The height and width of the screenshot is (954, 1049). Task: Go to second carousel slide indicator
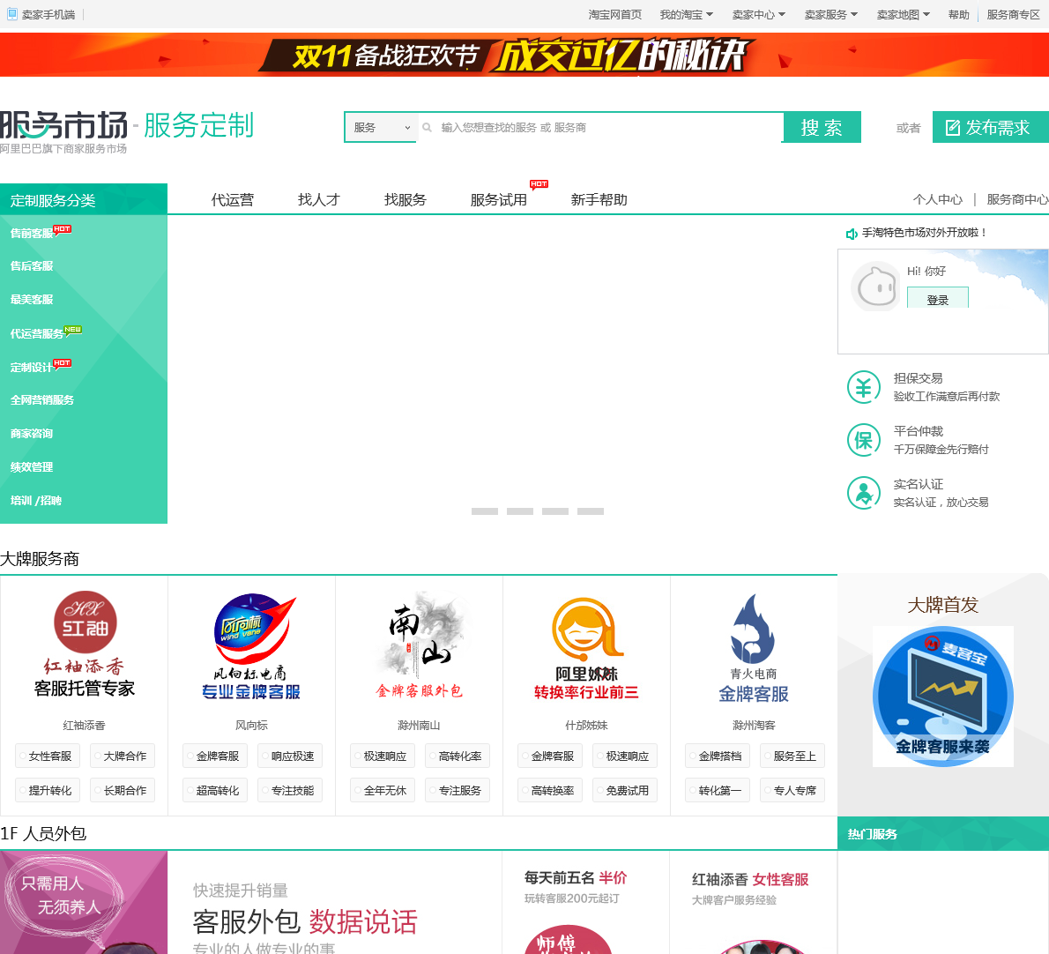[x=520, y=511]
